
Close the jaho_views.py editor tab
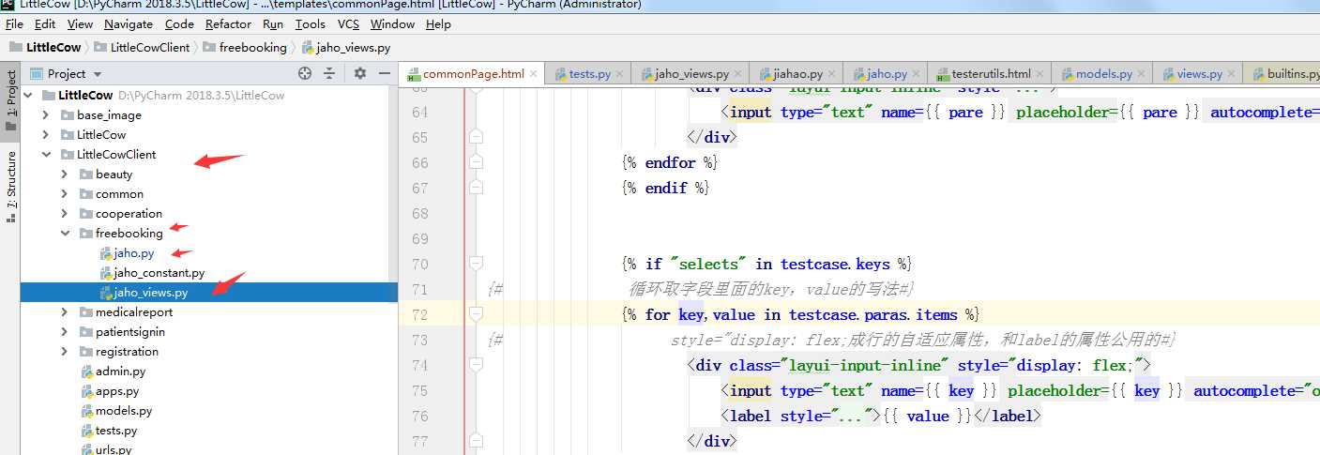738,73
